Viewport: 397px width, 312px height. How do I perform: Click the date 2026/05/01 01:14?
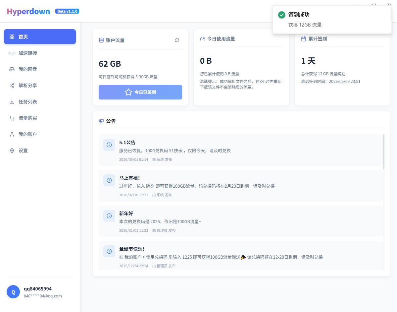[x=134, y=159]
